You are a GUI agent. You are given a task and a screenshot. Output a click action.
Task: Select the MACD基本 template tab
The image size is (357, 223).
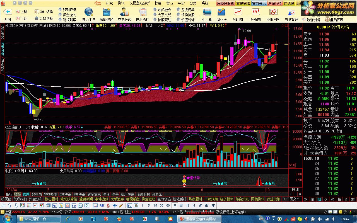click(x=50, y=194)
